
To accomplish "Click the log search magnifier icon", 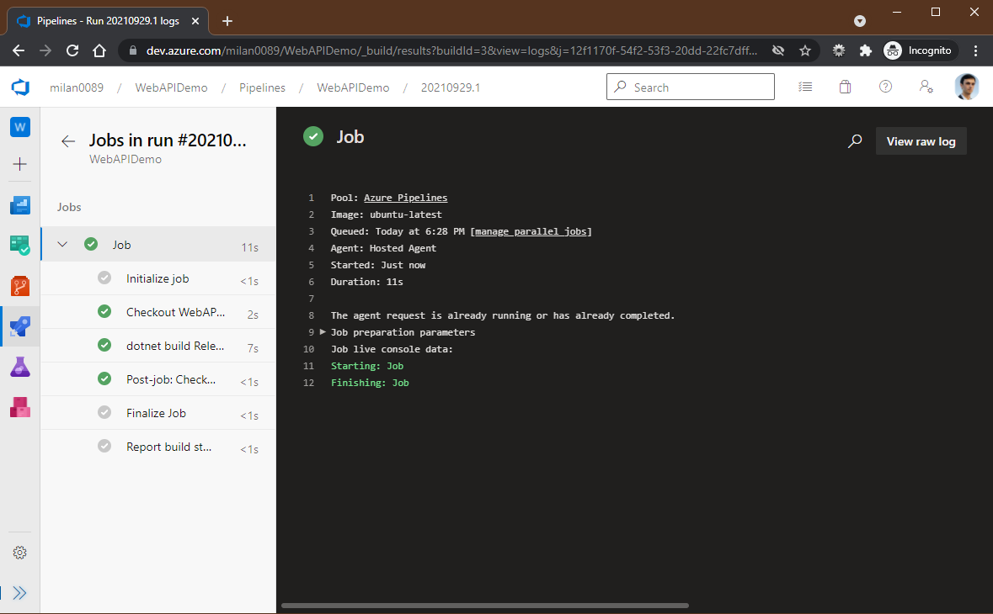I will (x=855, y=141).
